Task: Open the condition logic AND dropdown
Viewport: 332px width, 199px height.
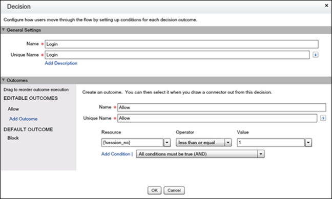Action: pyautogui.click(x=200, y=154)
